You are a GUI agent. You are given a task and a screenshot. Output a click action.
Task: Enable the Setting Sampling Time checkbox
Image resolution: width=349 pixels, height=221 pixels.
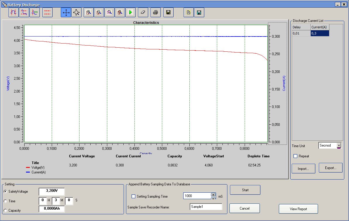pyautogui.click(x=134, y=196)
